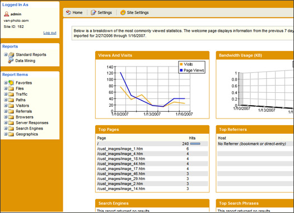Expand the Browsers tree node
294x213 pixels.
point(6,117)
